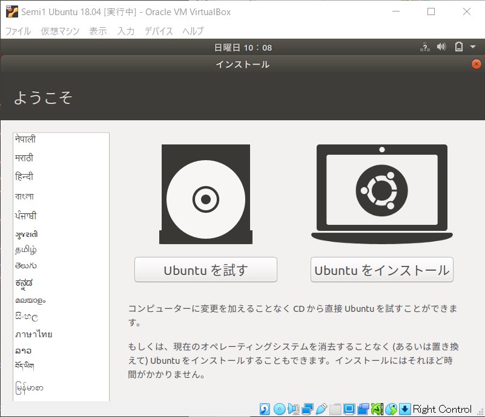
Task: Open the ヘルプ menu
Action: (x=193, y=31)
